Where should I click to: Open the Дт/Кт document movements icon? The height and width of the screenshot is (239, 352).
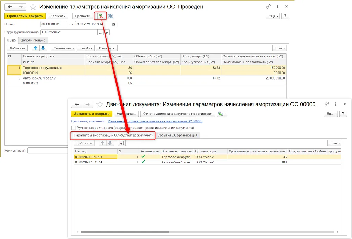pos(101,16)
